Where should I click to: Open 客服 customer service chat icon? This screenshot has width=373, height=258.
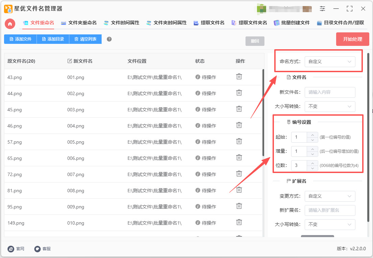(x=38, y=249)
